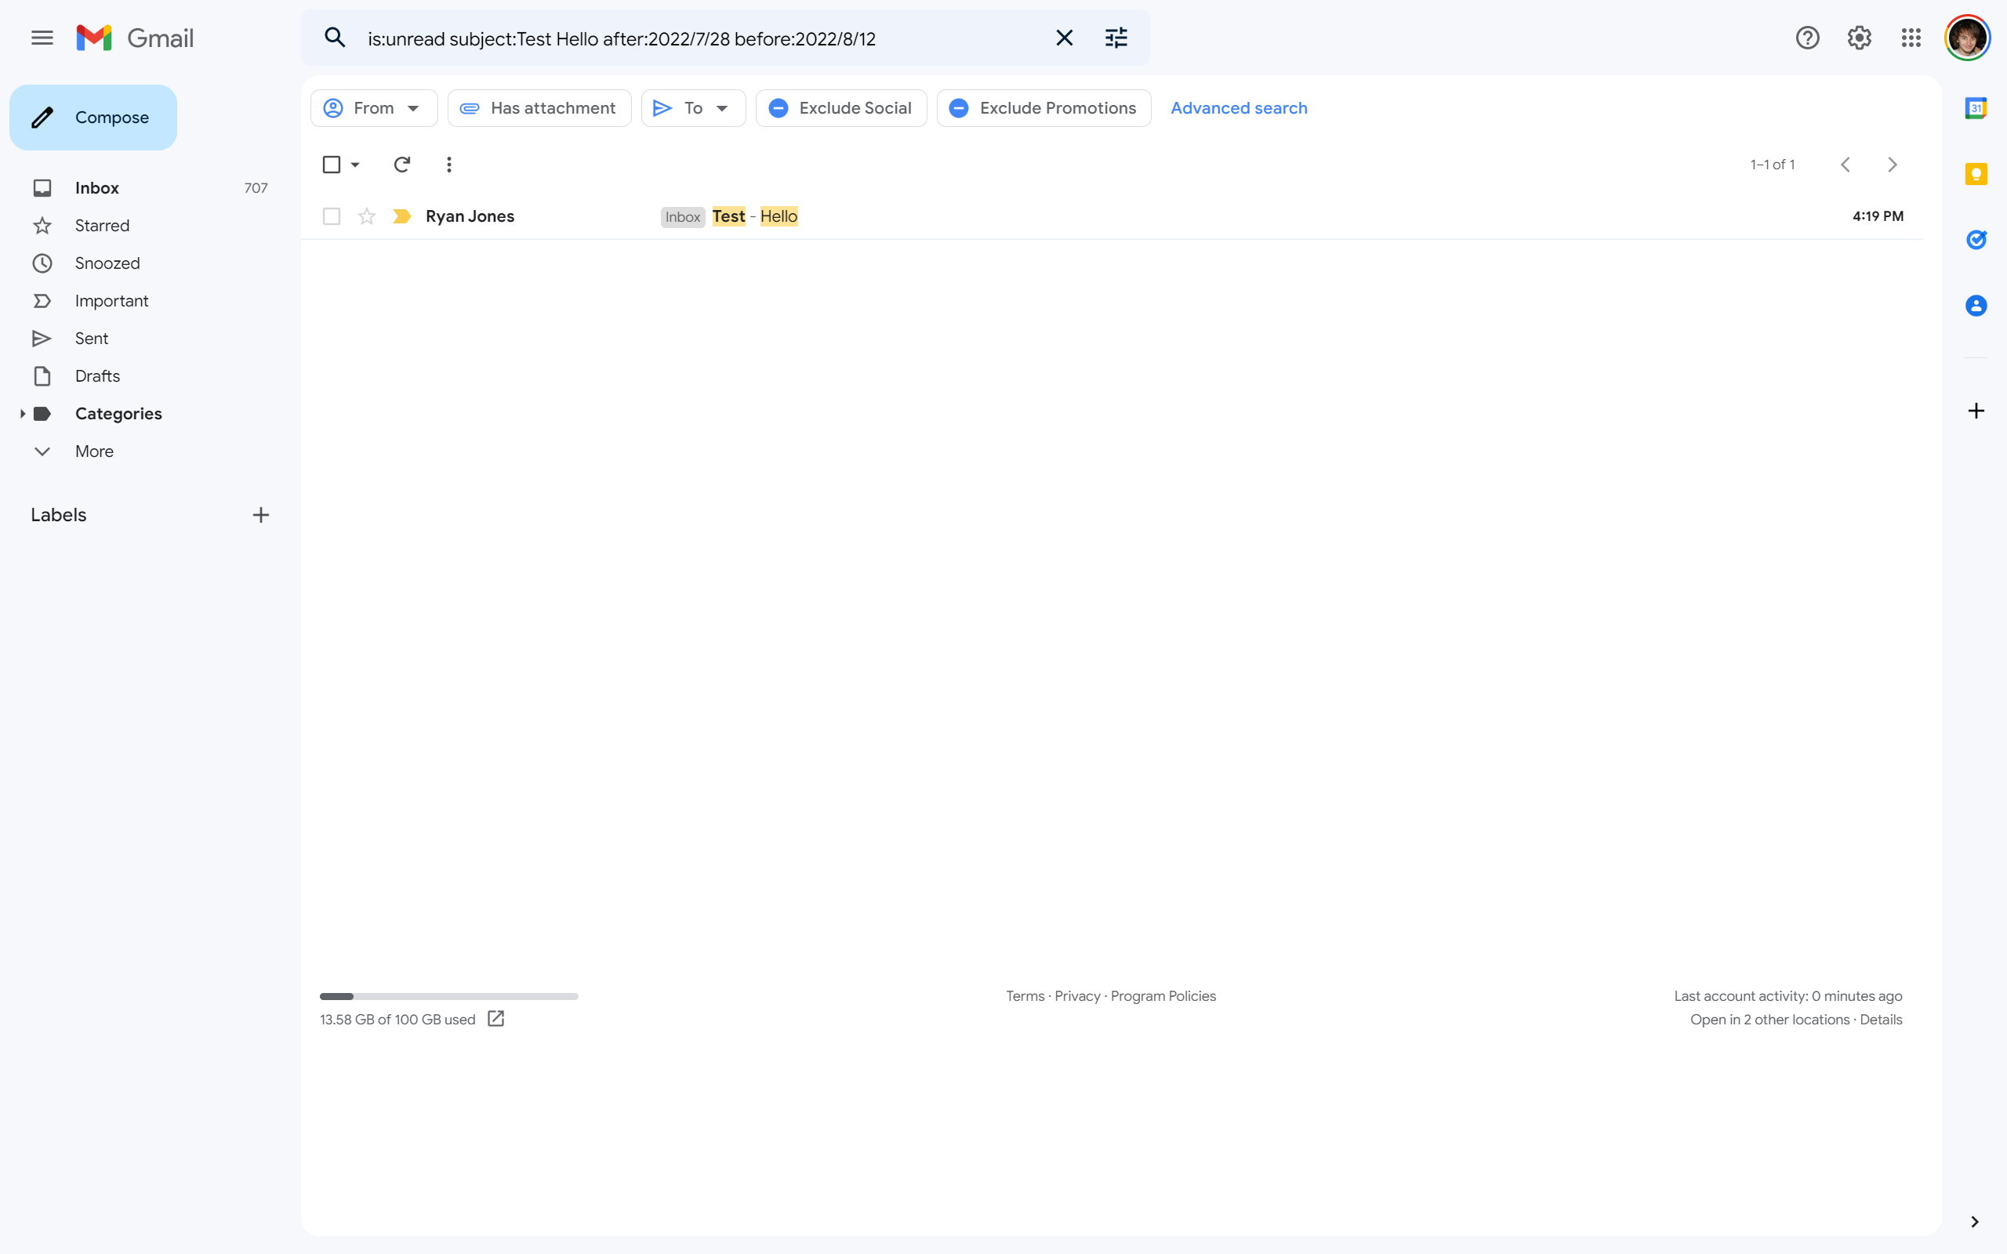2007x1254 pixels.
Task: Open the Google account avatar
Action: 1967,38
